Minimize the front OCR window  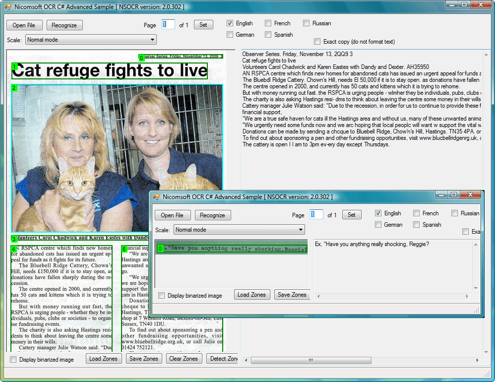[441, 195]
